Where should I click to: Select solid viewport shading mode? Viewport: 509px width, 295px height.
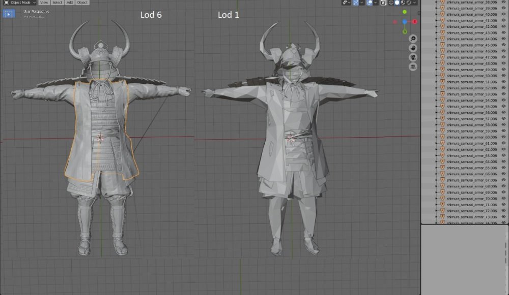[397, 3]
